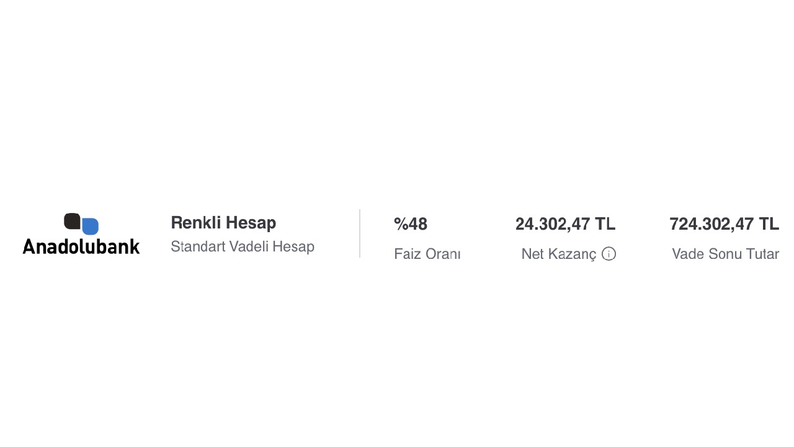794x447 pixels.
Task: Select the Standart Vadeli Hesap subtitle
Action: tap(243, 246)
